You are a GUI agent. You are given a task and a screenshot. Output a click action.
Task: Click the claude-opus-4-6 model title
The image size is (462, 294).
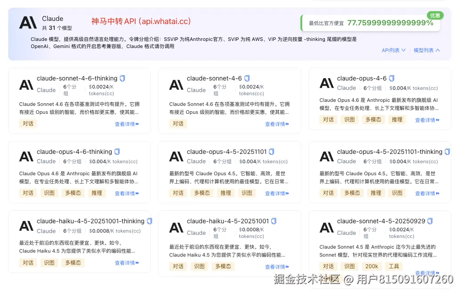pyautogui.click(x=361, y=78)
